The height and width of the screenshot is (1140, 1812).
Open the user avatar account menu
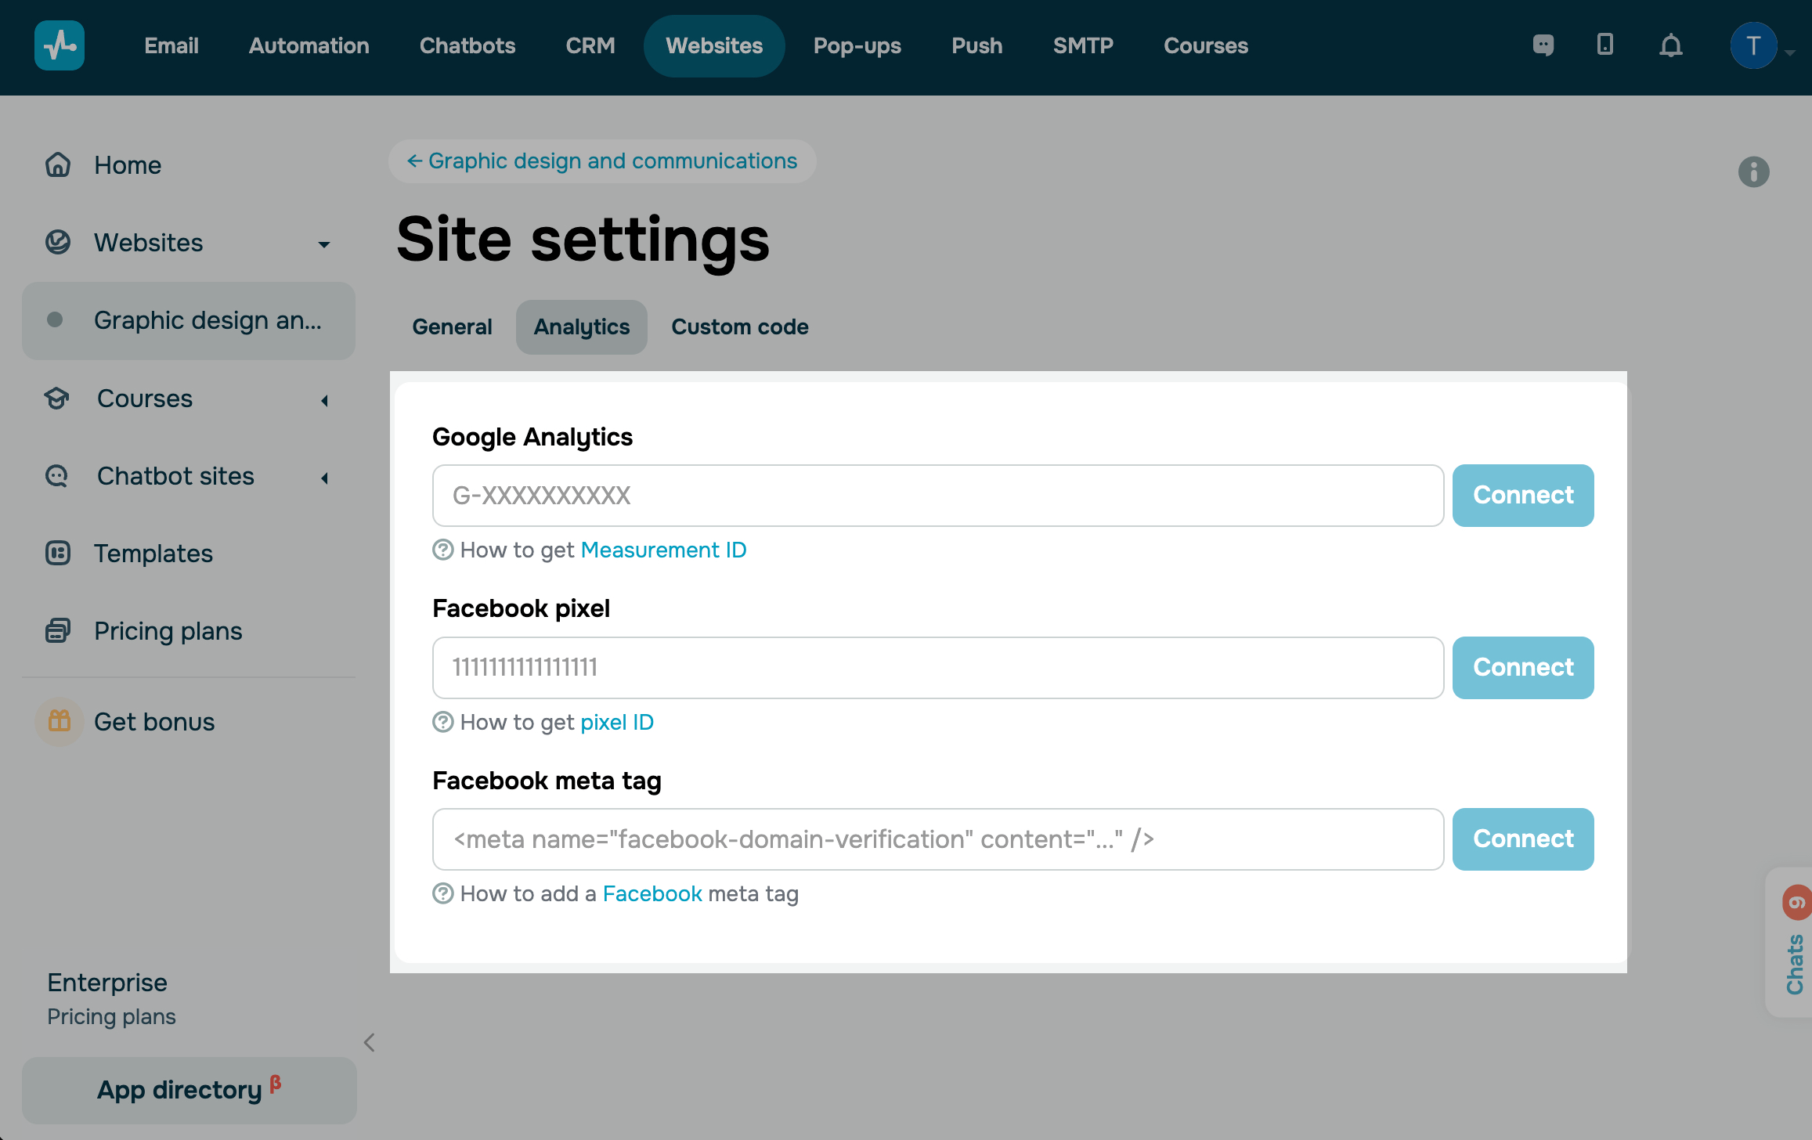pos(1753,45)
